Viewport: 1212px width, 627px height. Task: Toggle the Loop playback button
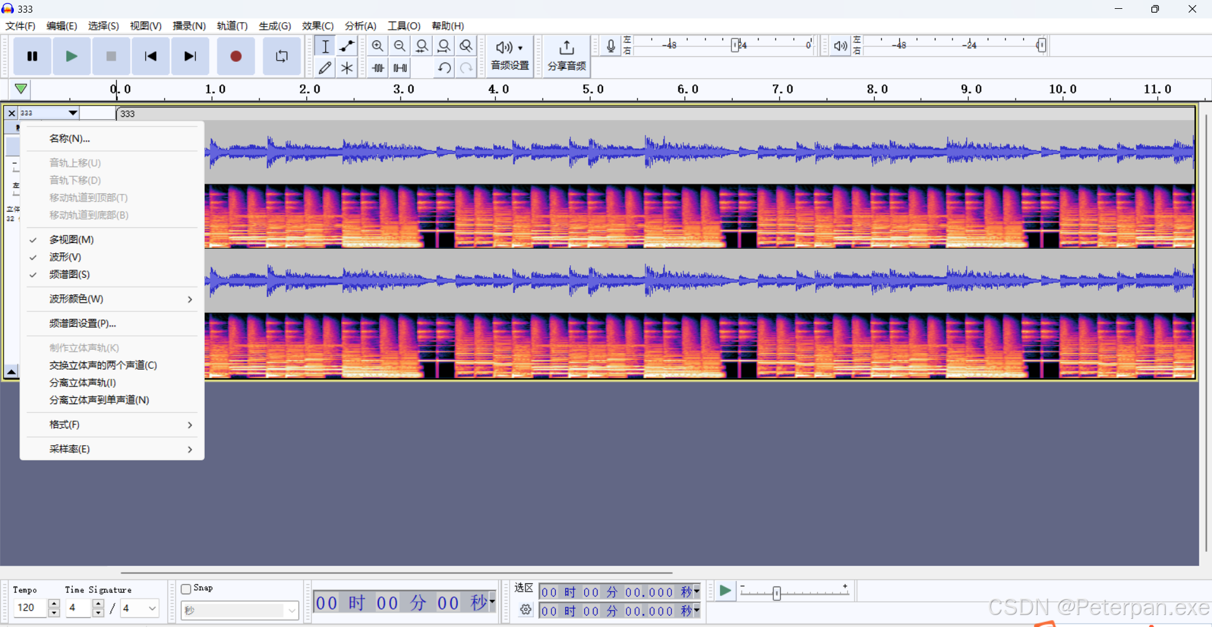click(282, 56)
